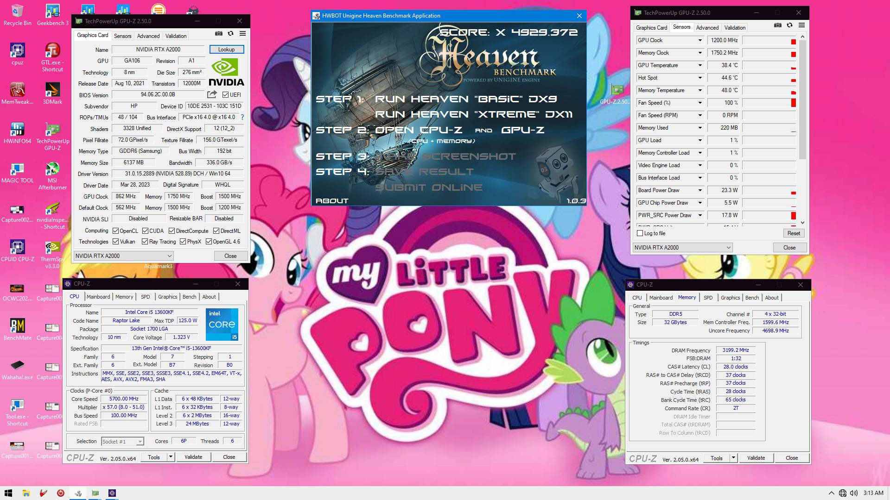Click the volume icon in system tray
The image size is (890, 500).
pyautogui.click(x=854, y=493)
